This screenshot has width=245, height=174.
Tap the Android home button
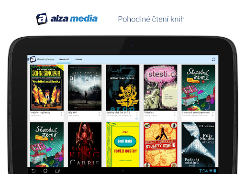(x=45, y=171)
